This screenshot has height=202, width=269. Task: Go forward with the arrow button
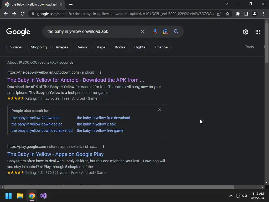(14, 14)
